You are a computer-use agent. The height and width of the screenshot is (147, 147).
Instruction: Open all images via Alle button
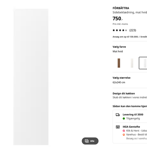[90, 141]
